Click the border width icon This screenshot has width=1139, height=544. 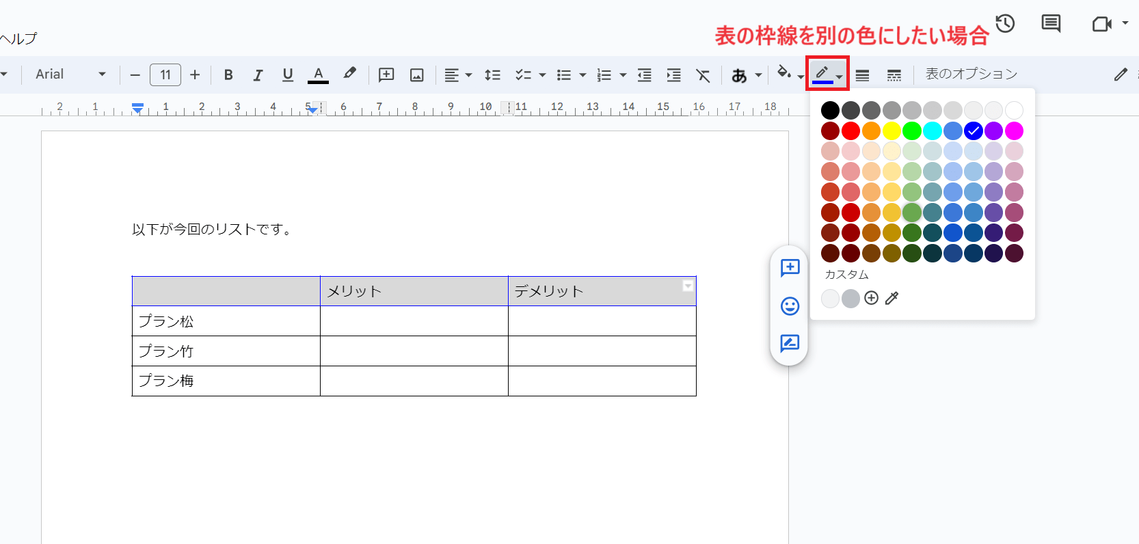click(x=863, y=74)
